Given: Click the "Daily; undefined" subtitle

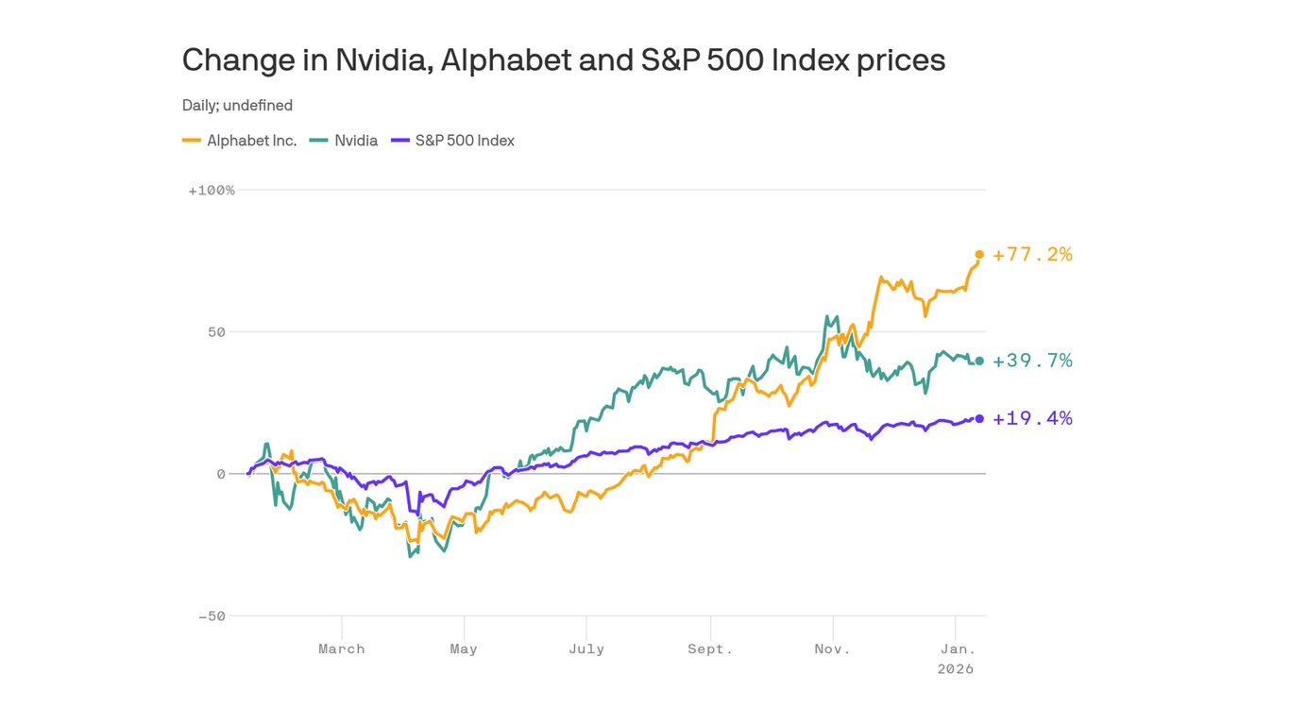Looking at the screenshot, I should [237, 105].
